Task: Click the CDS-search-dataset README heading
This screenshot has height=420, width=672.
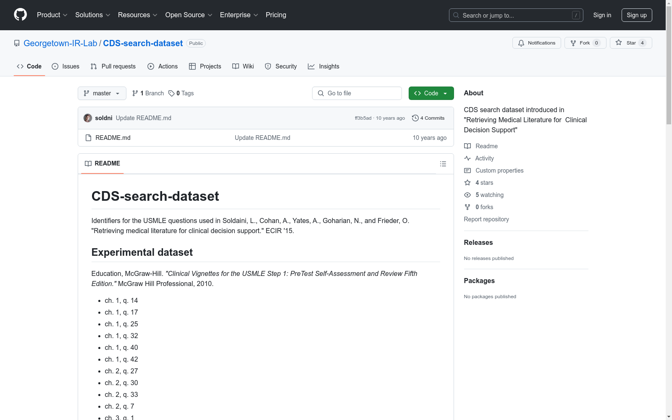Action: click(155, 196)
